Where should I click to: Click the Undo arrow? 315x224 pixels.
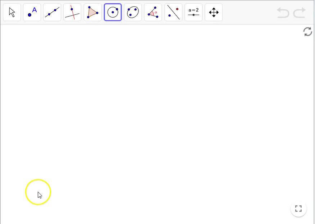pos(283,13)
